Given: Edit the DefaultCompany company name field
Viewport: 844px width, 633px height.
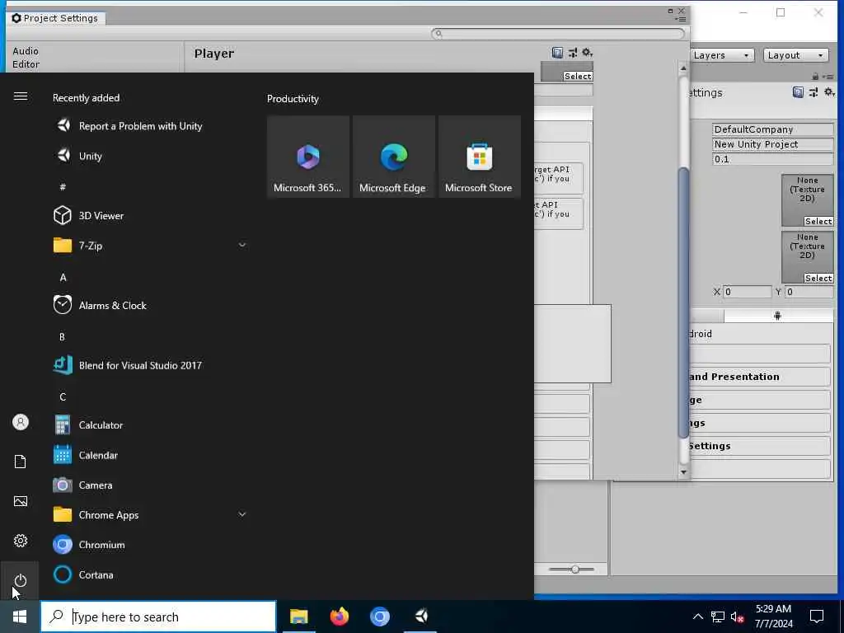Looking at the screenshot, I should click(773, 129).
